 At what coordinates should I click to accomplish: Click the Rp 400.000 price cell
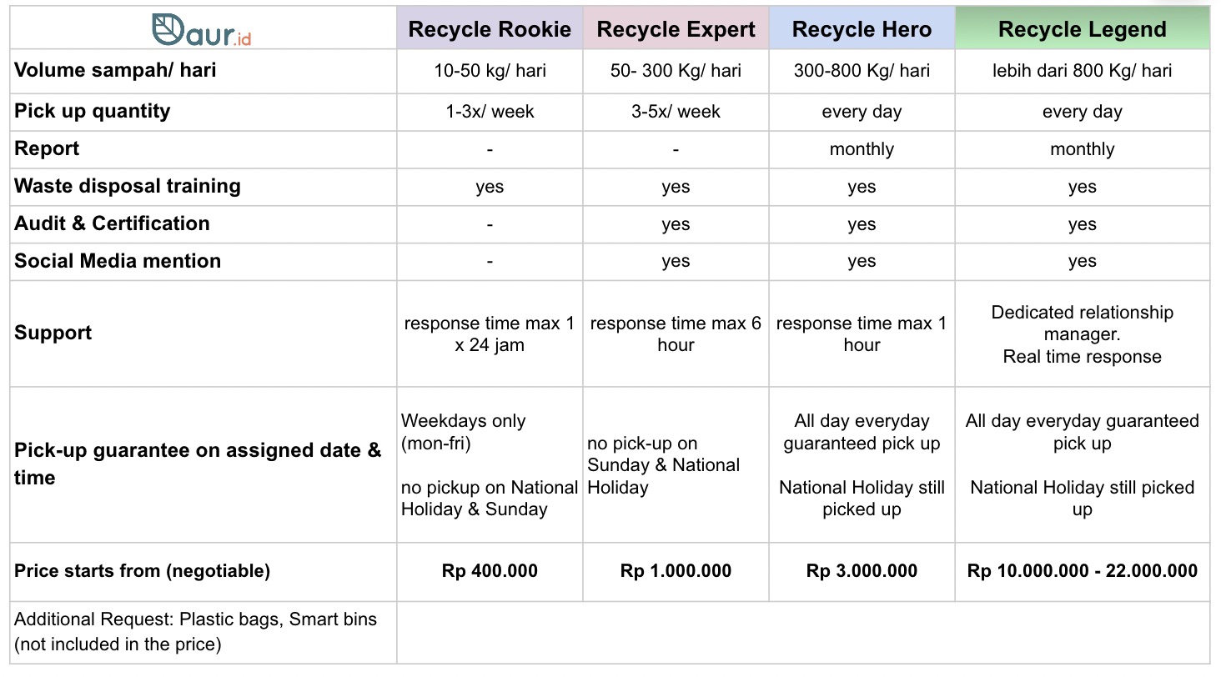click(490, 571)
